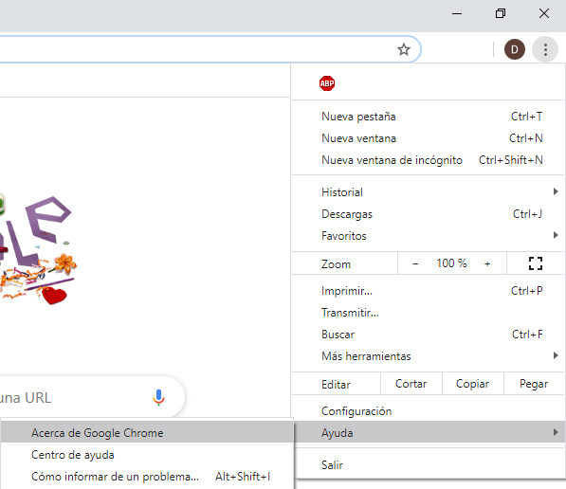
Task: Choose Imprimir... from the menu
Action: tap(429, 291)
